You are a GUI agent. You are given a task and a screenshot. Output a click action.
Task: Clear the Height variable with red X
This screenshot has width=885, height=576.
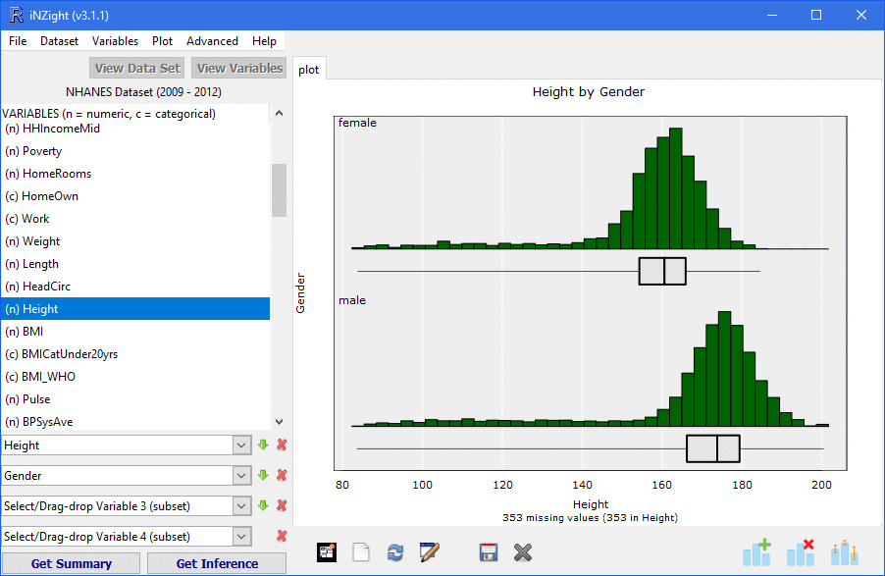(x=282, y=445)
